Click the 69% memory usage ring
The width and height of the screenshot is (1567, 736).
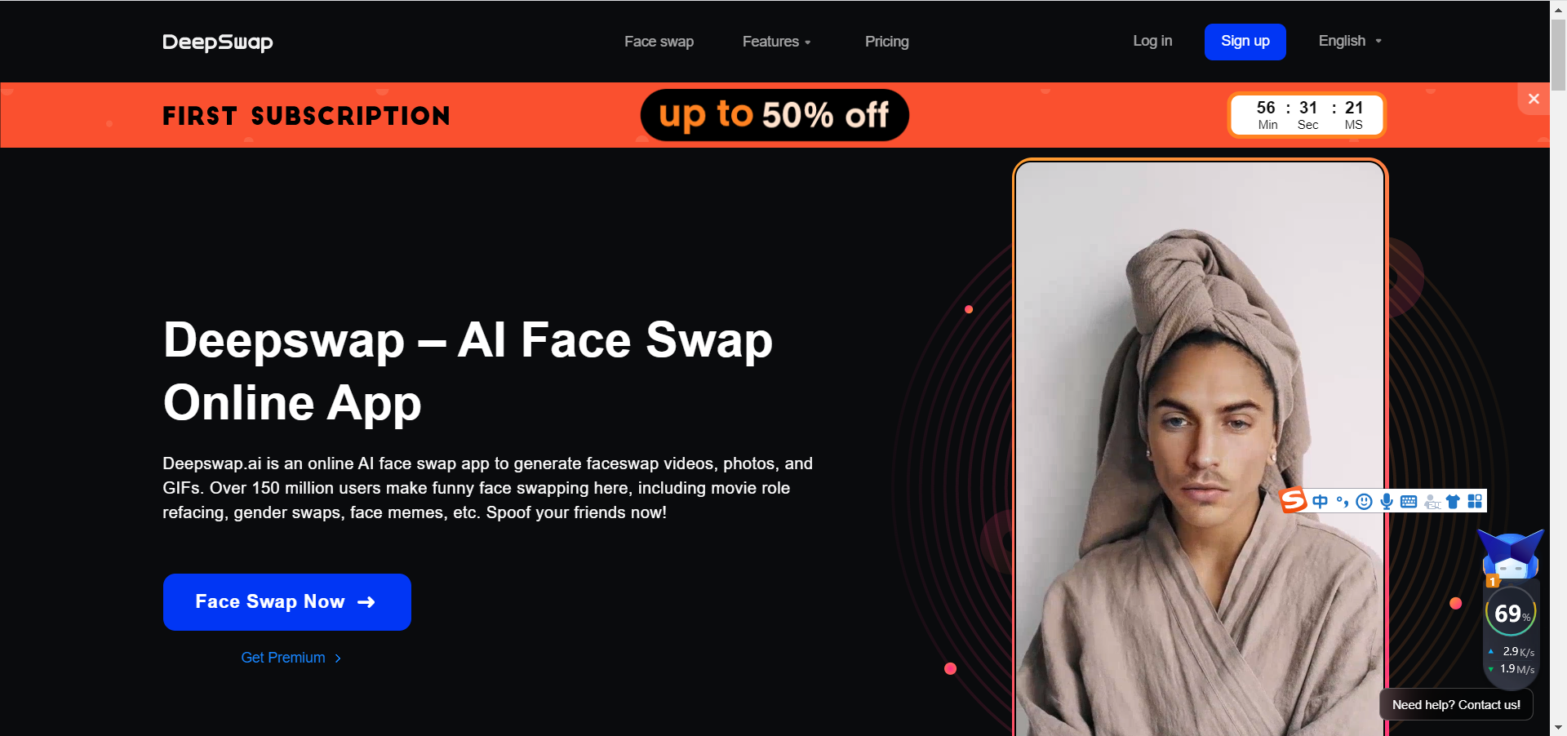coord(1511,613)
